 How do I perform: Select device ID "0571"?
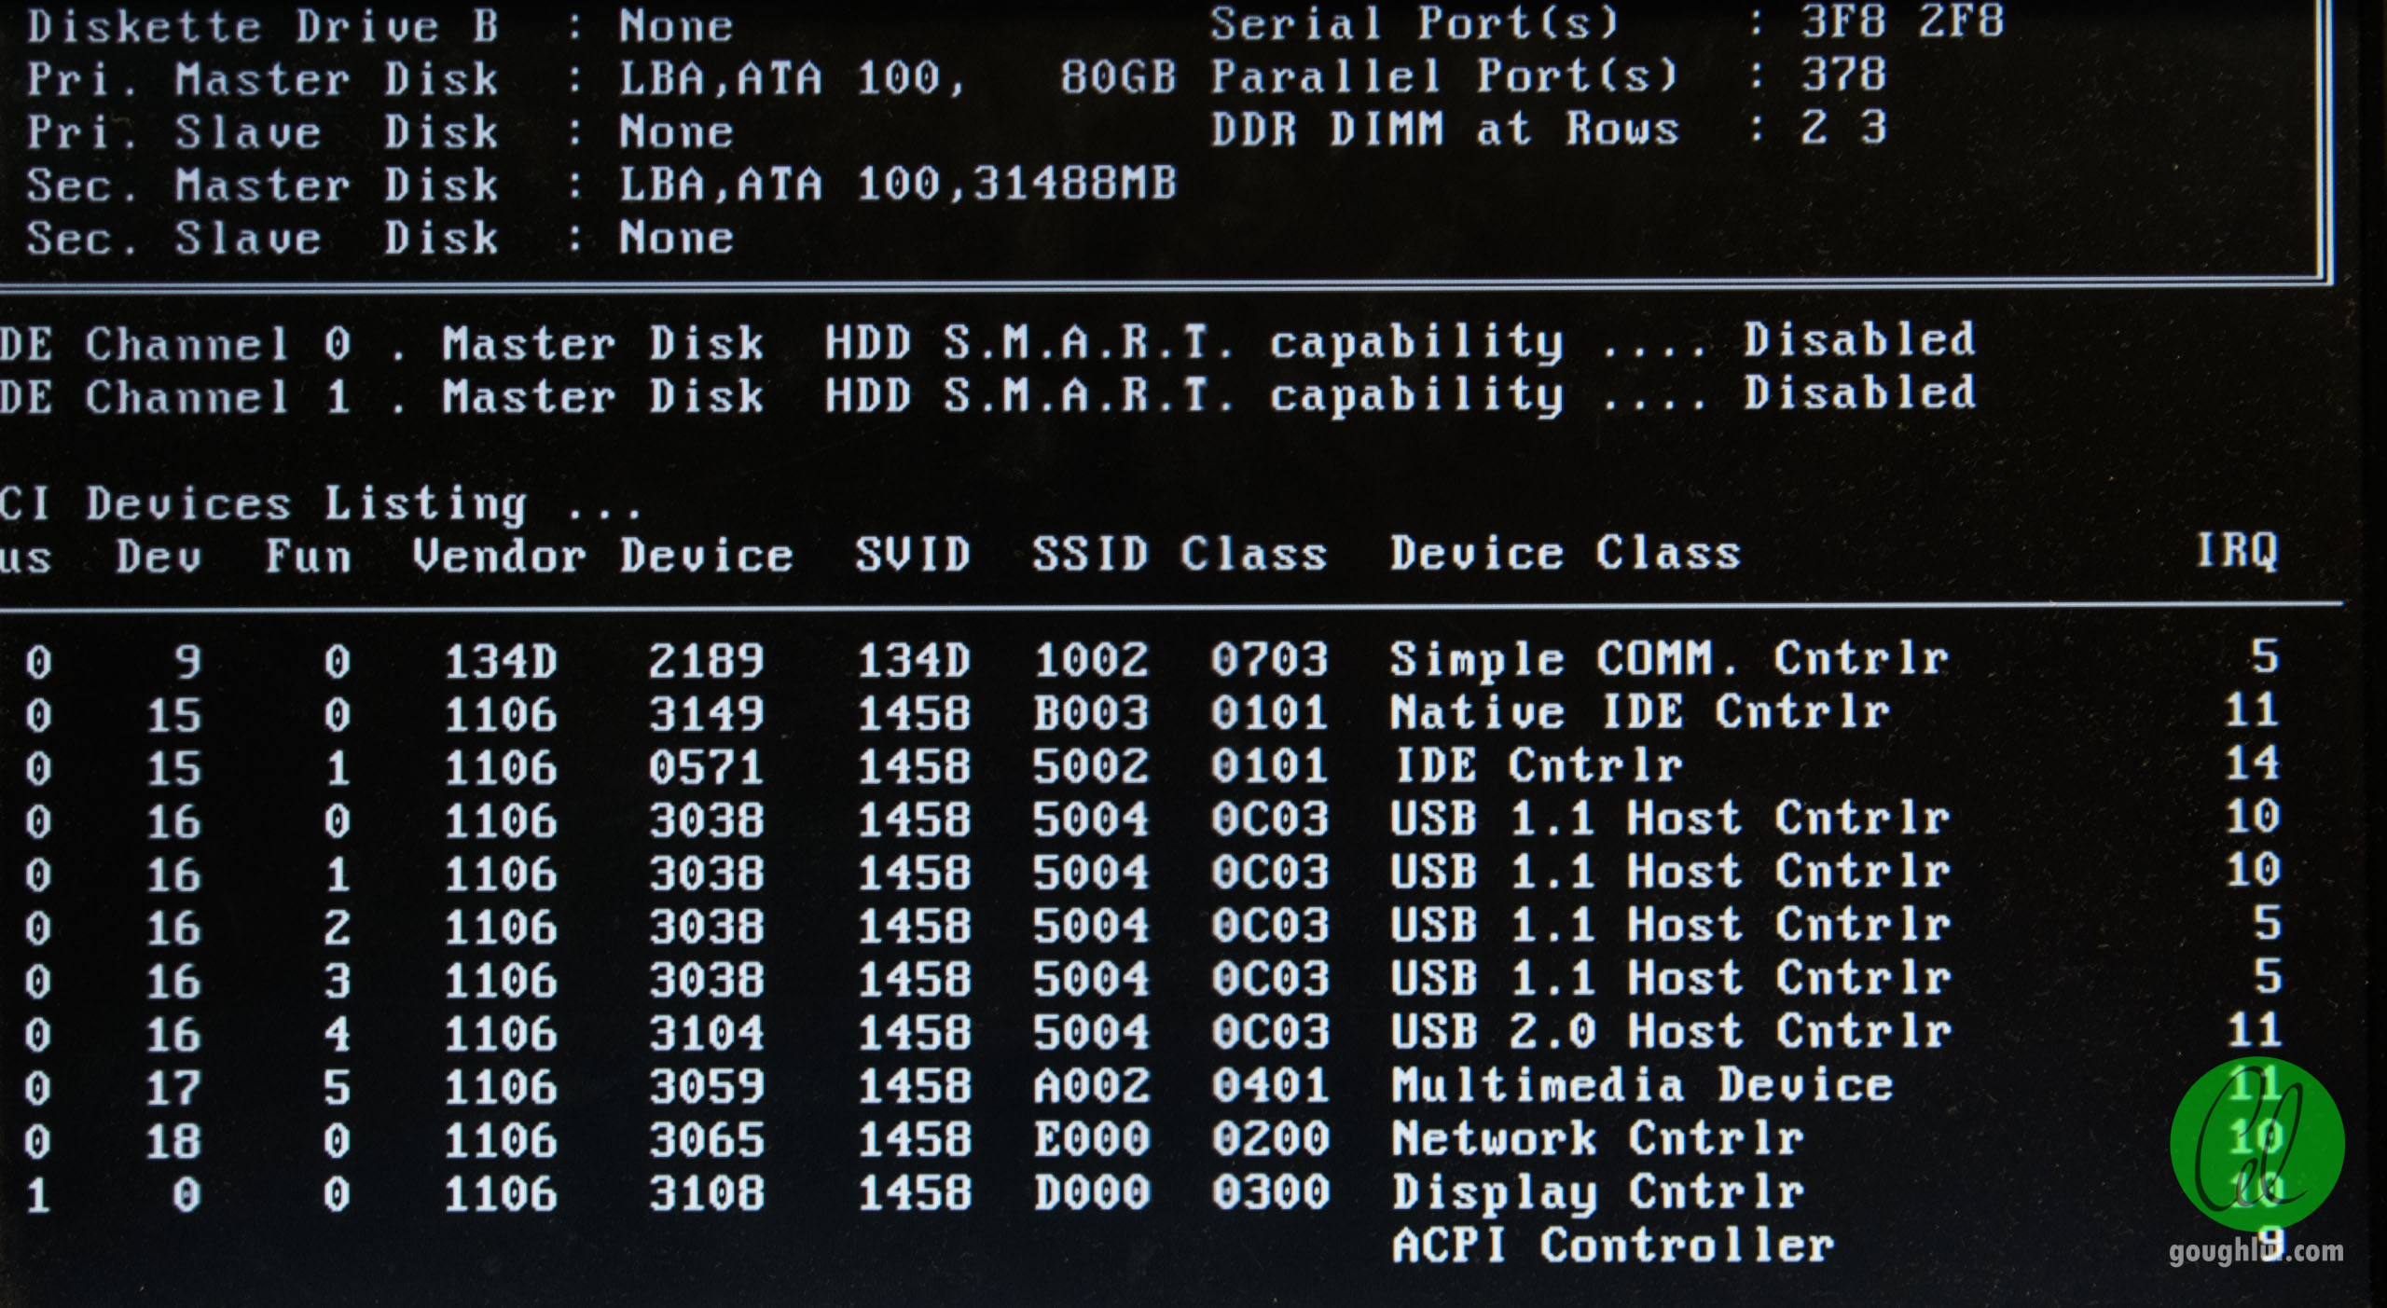pos(706,767)
